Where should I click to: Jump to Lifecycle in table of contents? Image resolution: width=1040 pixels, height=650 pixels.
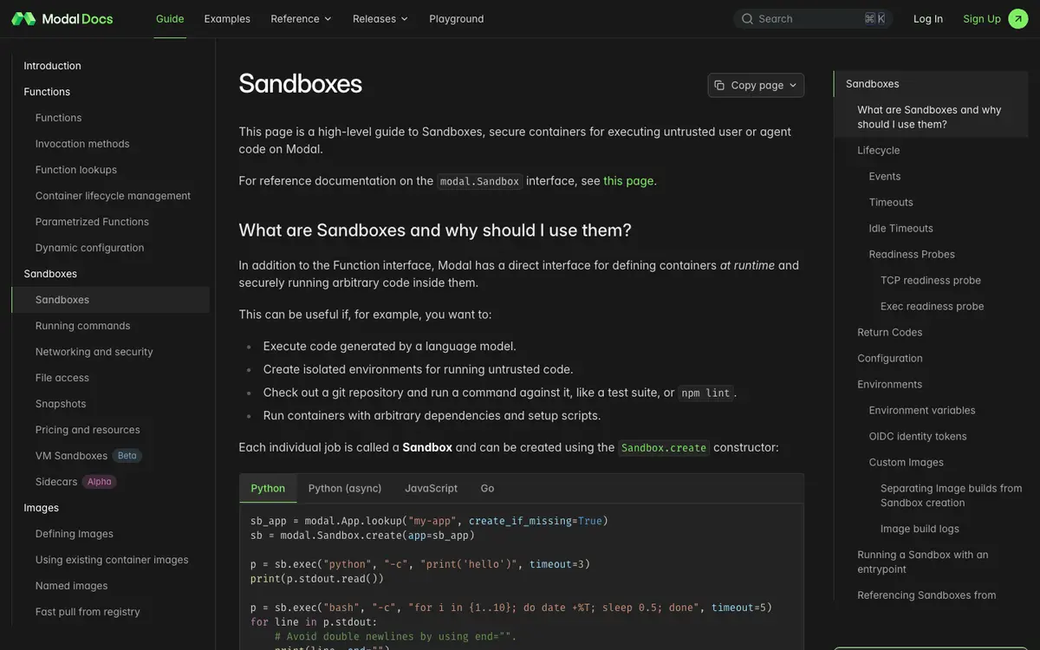[879, 150]
